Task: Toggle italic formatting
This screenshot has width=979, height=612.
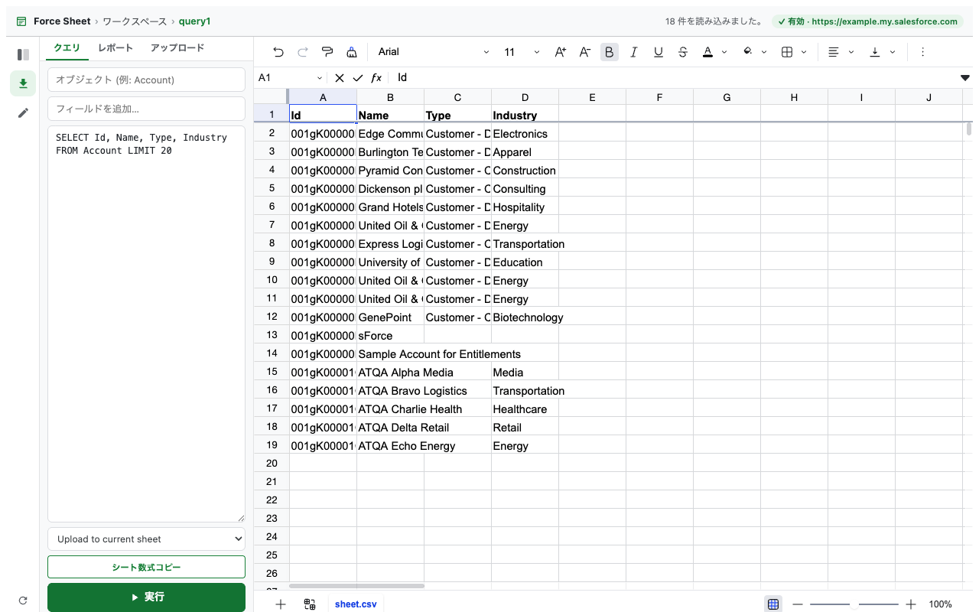Action: click(634, 52)
